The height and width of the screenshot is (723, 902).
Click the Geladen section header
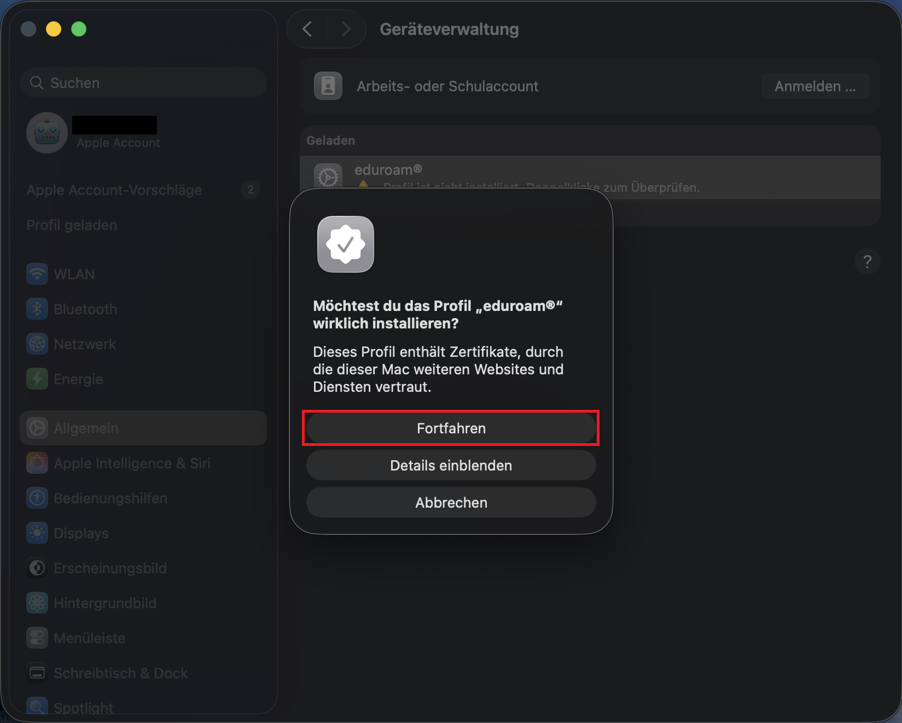[x=330, y=140]
